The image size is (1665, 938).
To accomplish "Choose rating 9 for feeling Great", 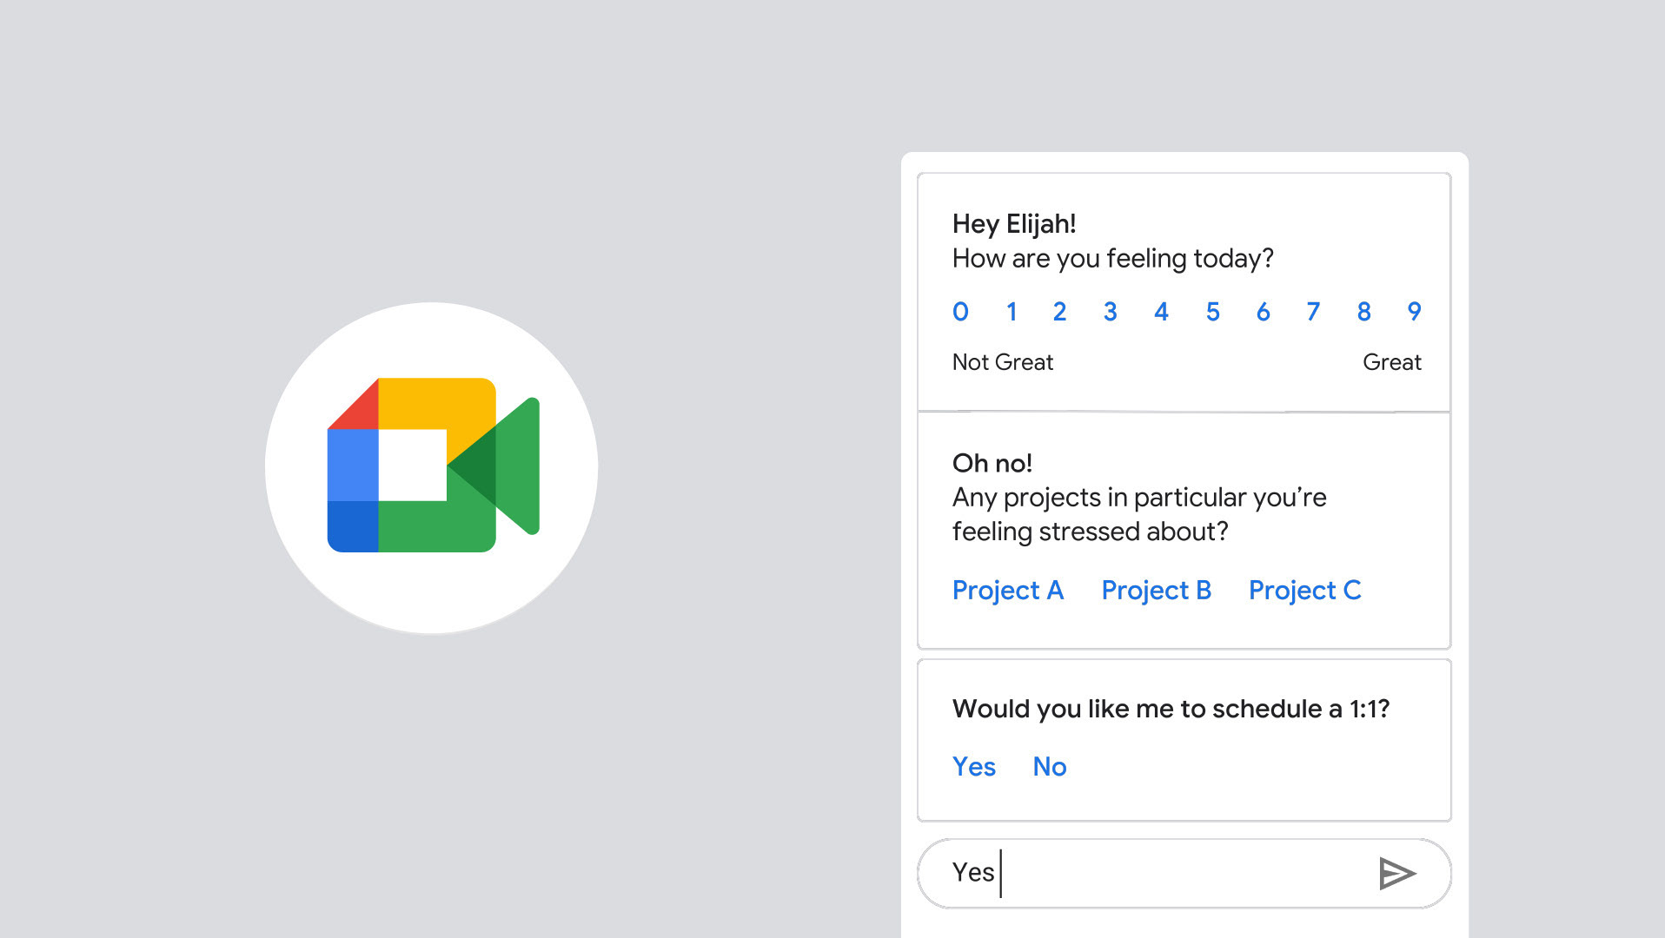I will pos(1414,312).
